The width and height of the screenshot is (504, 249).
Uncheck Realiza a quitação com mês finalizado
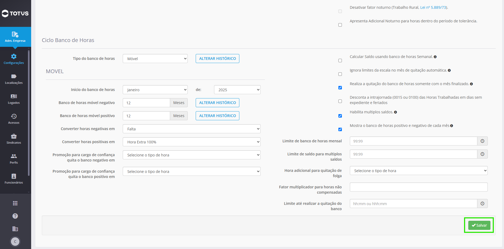[x=340, y=88]
